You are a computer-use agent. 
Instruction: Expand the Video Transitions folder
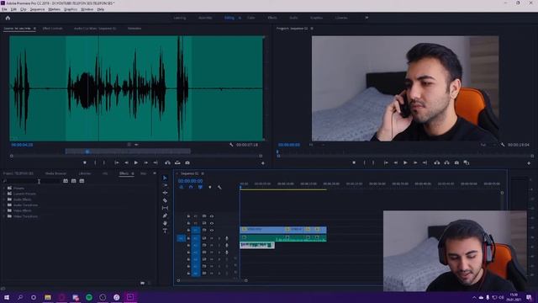4,216
